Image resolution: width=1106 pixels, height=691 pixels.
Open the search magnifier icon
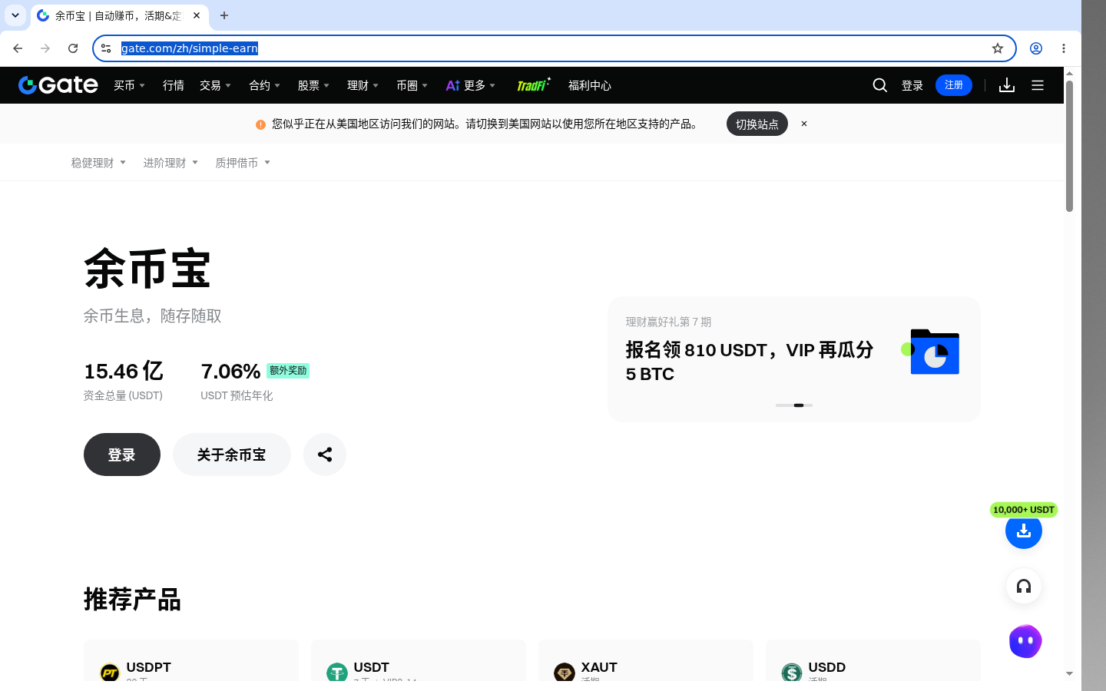click(880, 85)
